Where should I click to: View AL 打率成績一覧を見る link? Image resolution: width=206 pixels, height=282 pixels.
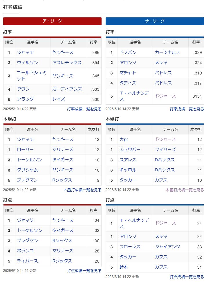(x=84, y=109)
